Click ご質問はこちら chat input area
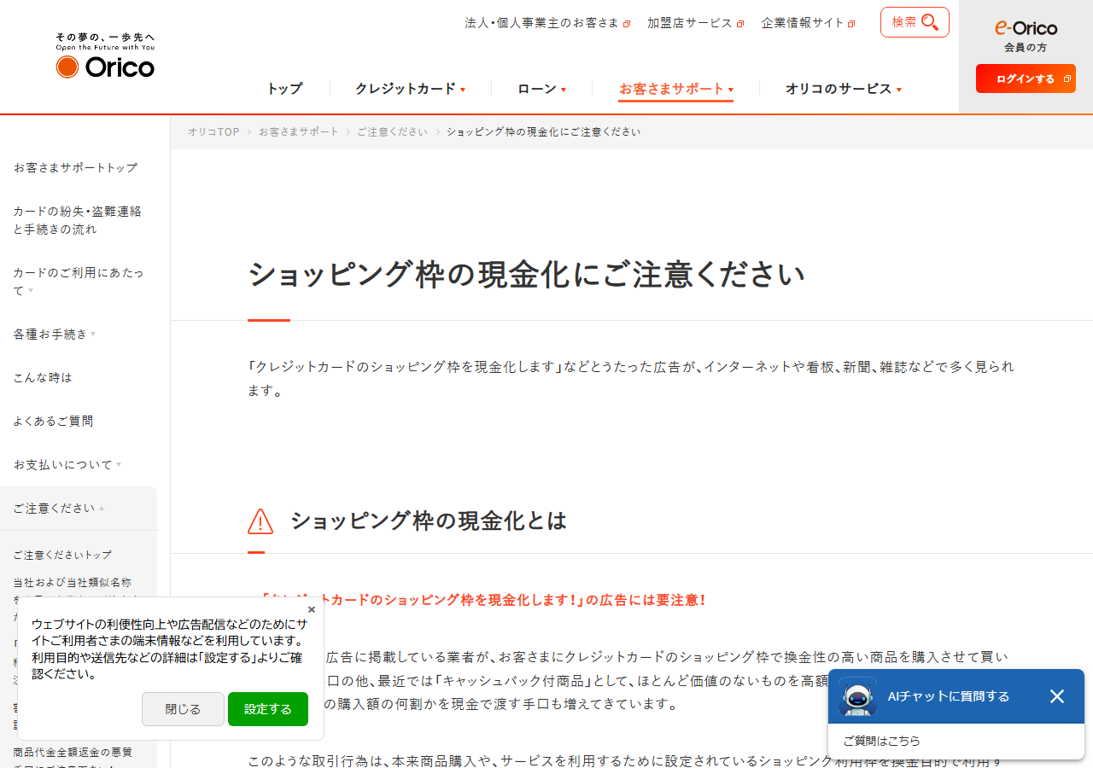The height and width of the screenshot is (768, 1093). (956, 742)
